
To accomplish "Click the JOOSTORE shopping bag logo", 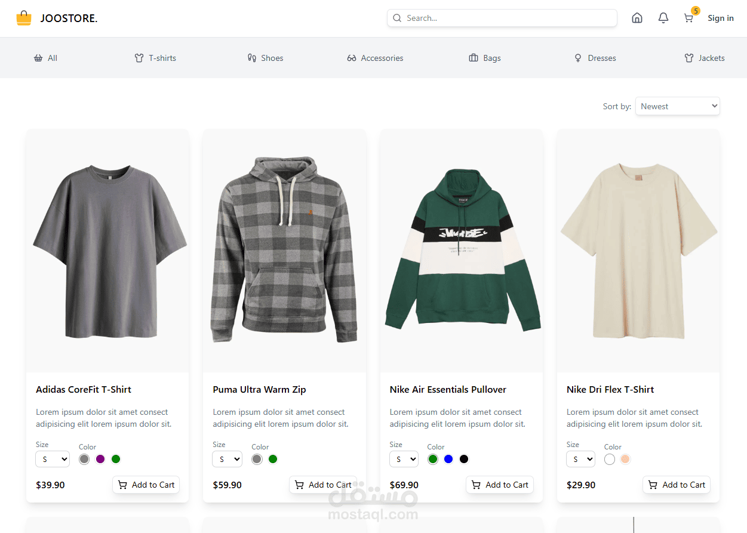I will click(x=24, y=18).
